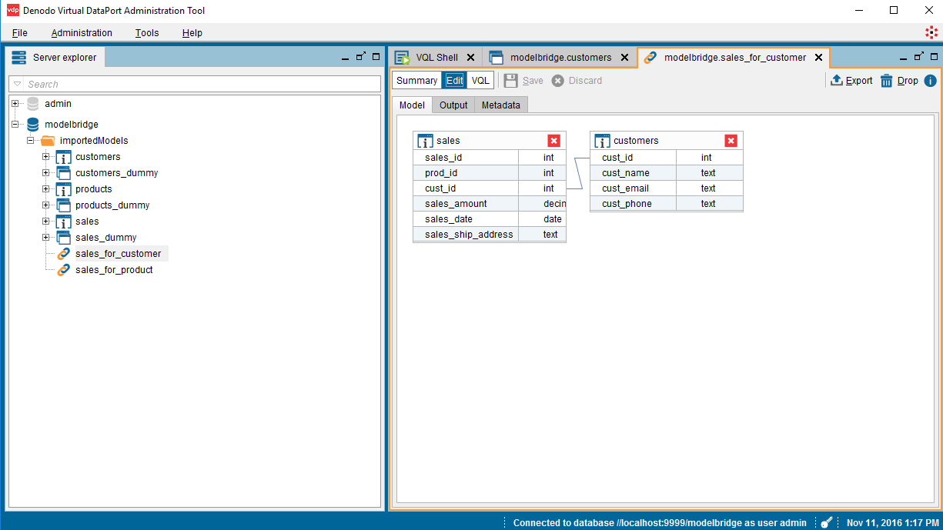Open the Administration menu

(82, 33)
